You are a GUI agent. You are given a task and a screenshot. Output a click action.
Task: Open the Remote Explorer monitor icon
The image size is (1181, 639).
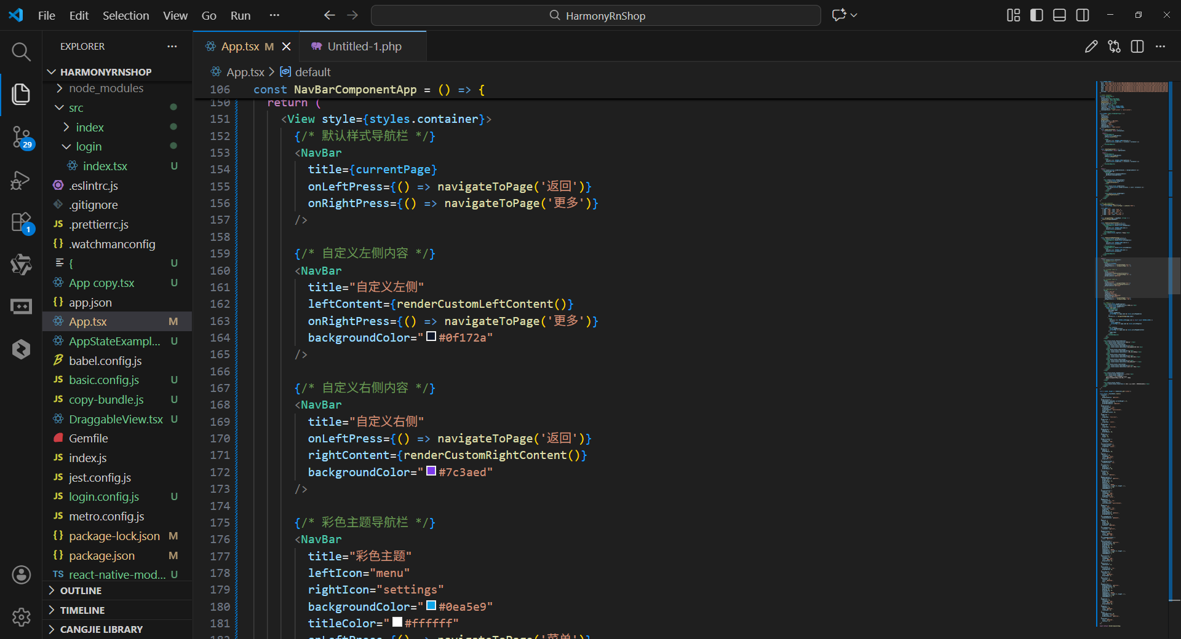point(21,306)
